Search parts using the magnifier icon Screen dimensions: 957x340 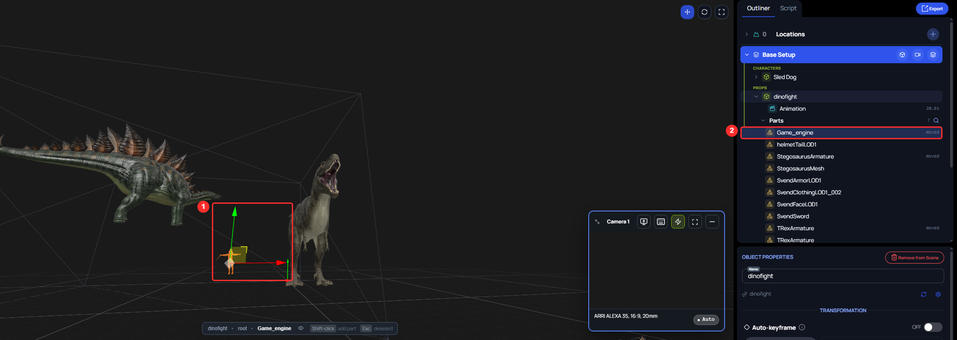936,120
